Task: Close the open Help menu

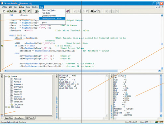Action: pyautogui.click(x=41, y=7)
